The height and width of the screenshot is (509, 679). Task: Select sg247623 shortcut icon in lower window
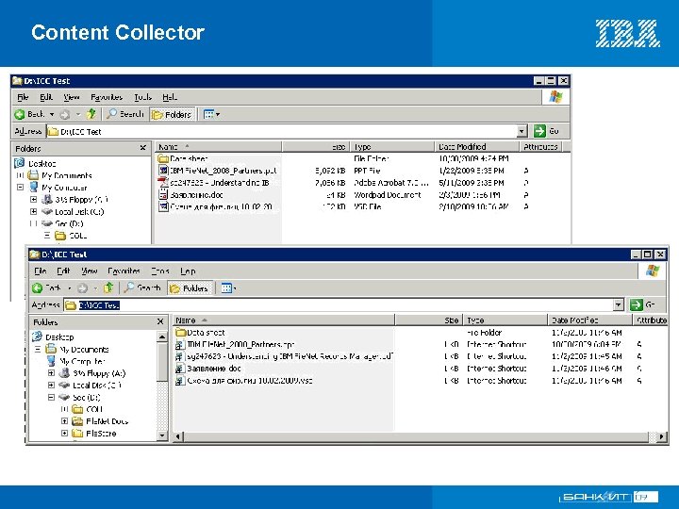(180, 356)
